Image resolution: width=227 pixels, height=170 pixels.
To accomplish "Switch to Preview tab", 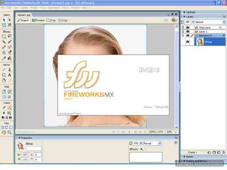I will (x=38, y=20).
